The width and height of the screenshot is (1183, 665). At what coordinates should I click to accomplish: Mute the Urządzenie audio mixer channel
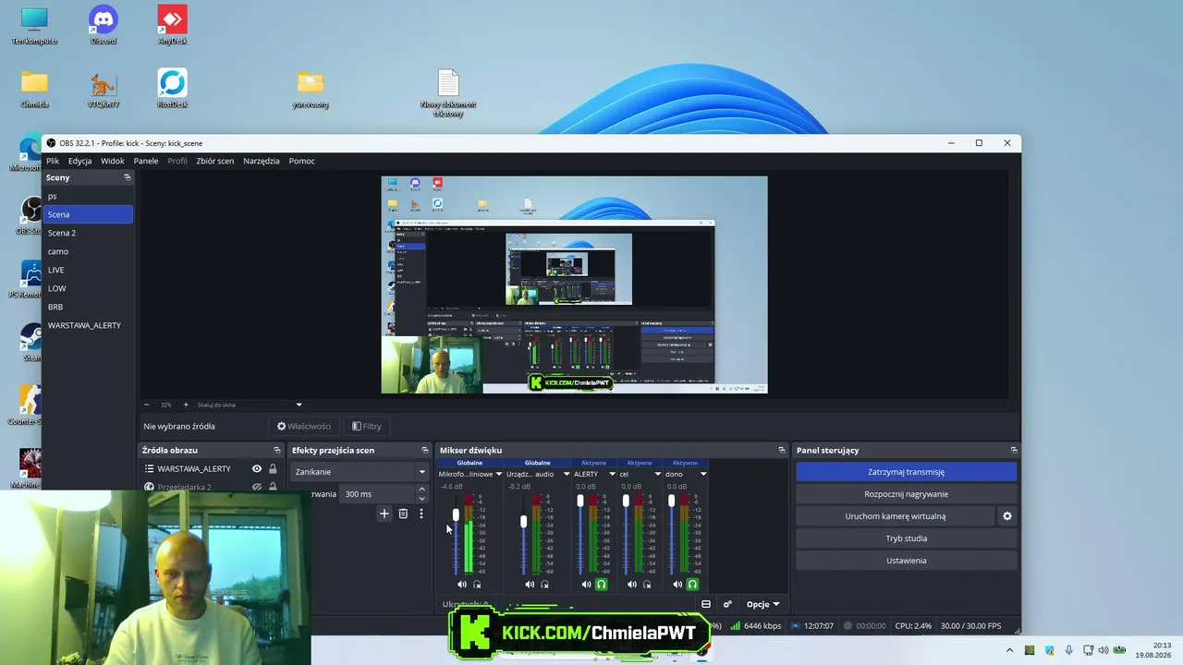tap(530, 584)
